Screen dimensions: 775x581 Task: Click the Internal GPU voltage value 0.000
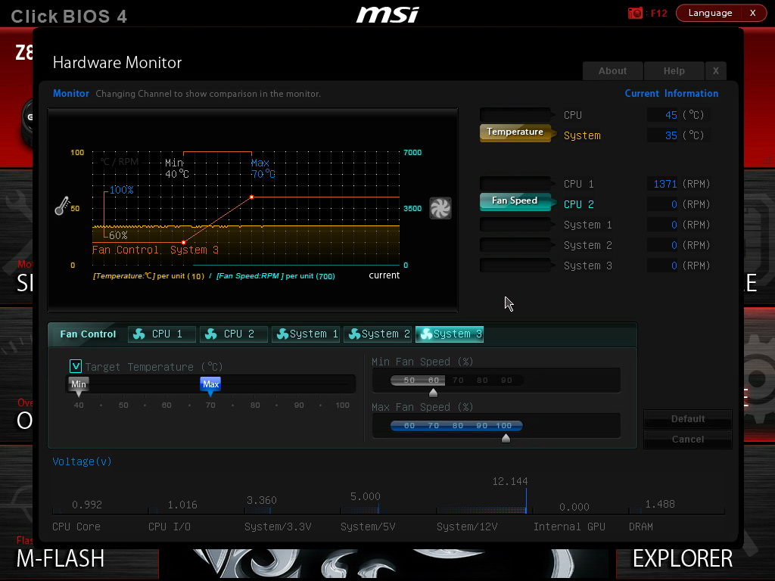point(574,507)
